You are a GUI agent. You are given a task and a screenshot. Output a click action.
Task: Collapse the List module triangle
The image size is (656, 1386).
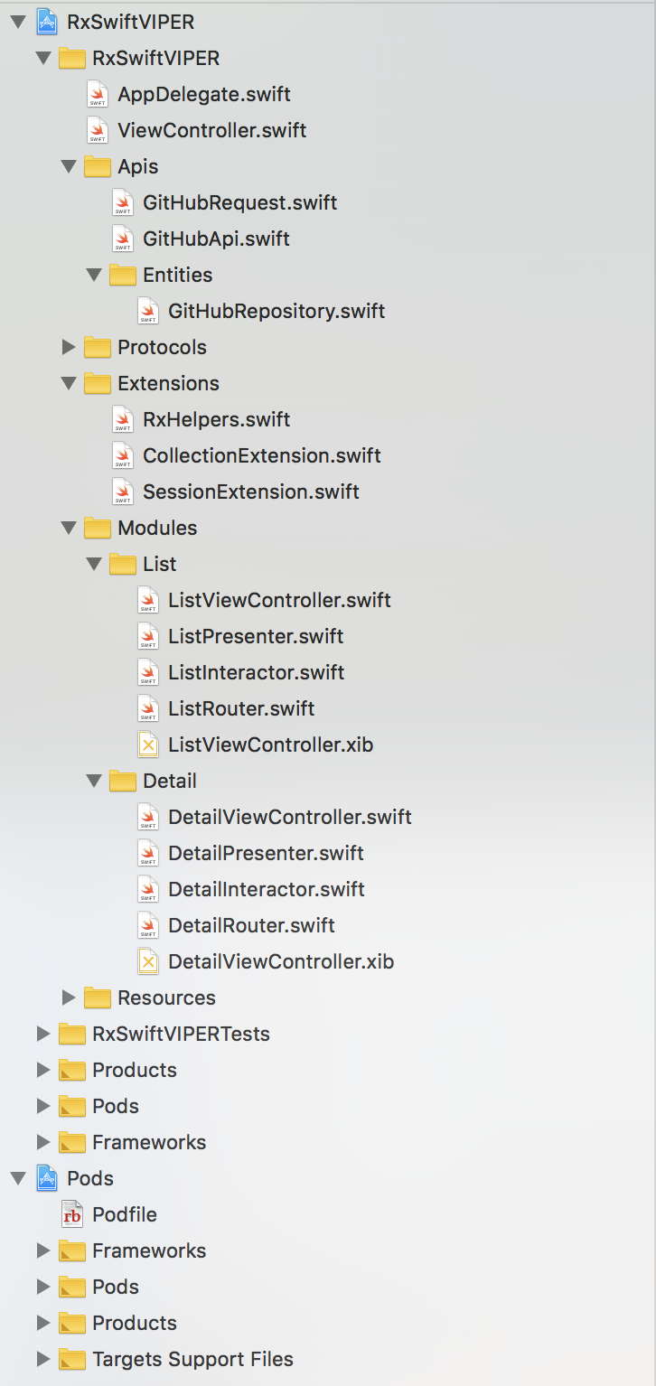point(93,565)
